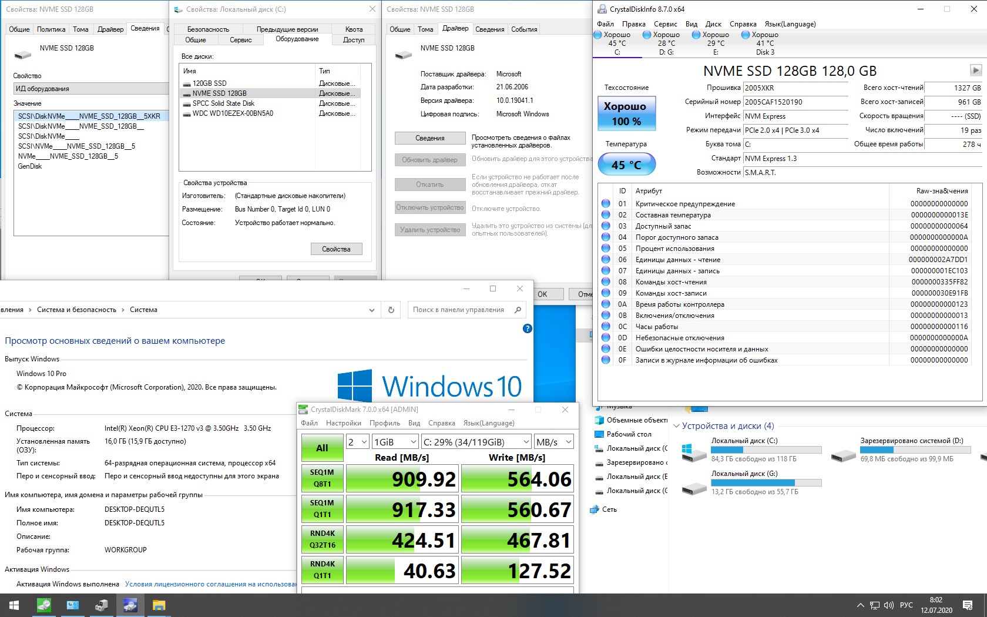Image resolution: width=987 pixels, height=617 pixels.
Task: Click the C: drive usage bar in Explorer
Action: [x=766, y=450]
